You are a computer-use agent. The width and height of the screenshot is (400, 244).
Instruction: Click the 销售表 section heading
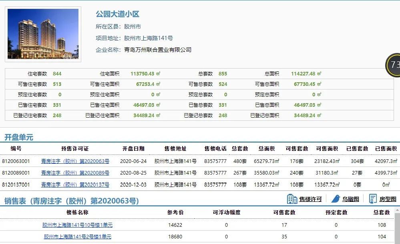coord(71,201)
